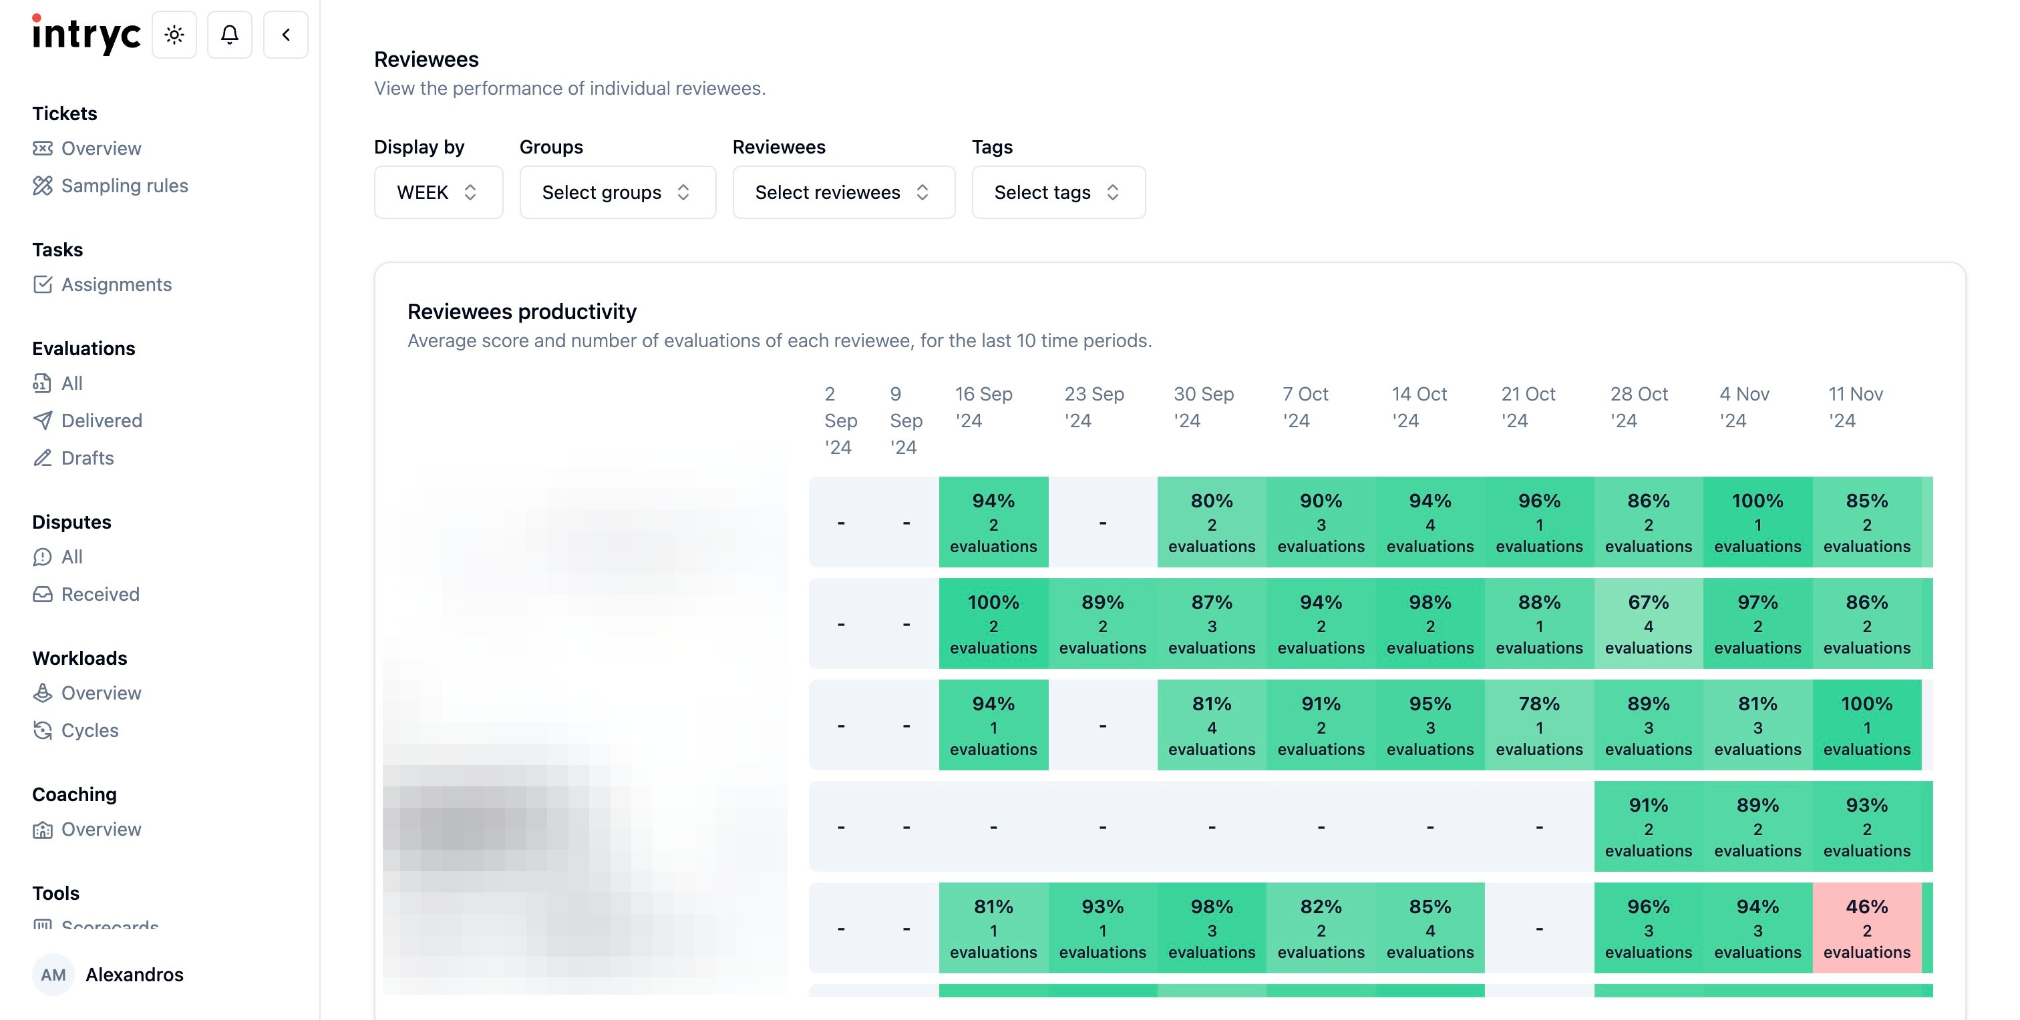Expand the Select groups dropdown

point(617,193)
